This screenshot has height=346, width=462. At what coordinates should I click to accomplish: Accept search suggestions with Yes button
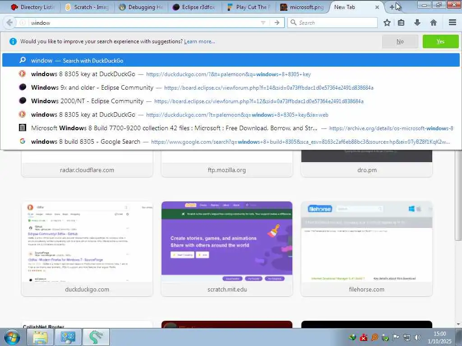[x=440, y=41]
